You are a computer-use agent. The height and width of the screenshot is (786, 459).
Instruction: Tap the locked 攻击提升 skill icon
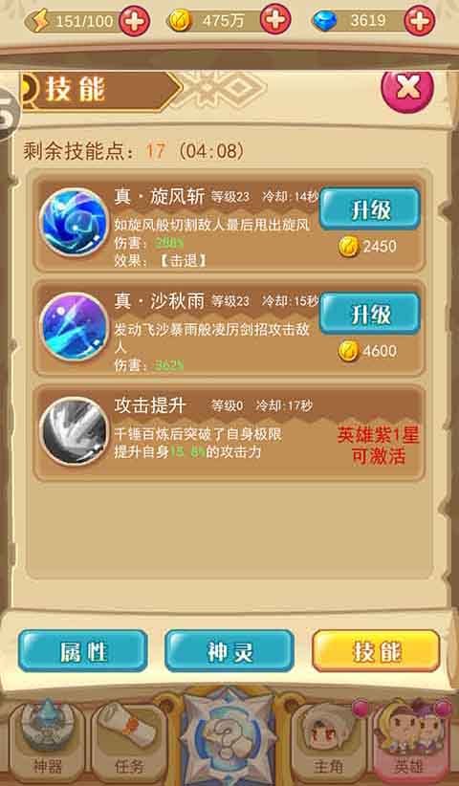click(74, 431)
